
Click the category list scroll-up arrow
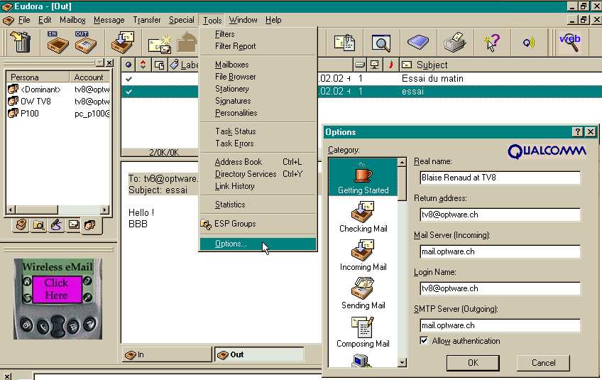point(402,163)
